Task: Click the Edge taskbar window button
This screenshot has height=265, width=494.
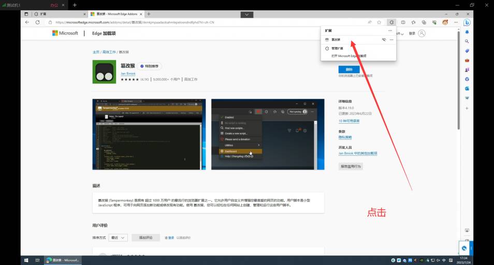Action: point(63,260)
